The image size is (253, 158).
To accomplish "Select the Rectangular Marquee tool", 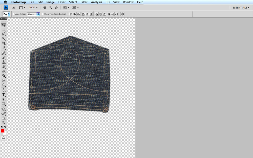I will (x=4, y=30).
